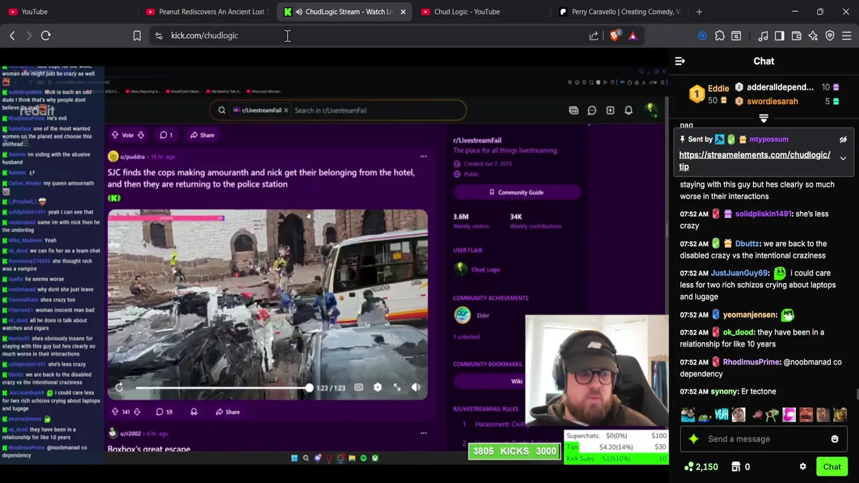Switch to Peanut Rediscovers An Ancient Lost tab
Screen dimensions: 859x483
pyautogui.click(x=206, y=11)
